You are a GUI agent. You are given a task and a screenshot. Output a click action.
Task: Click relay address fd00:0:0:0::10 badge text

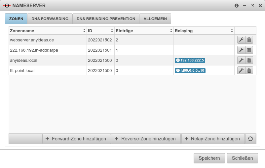tap(192, 70)
